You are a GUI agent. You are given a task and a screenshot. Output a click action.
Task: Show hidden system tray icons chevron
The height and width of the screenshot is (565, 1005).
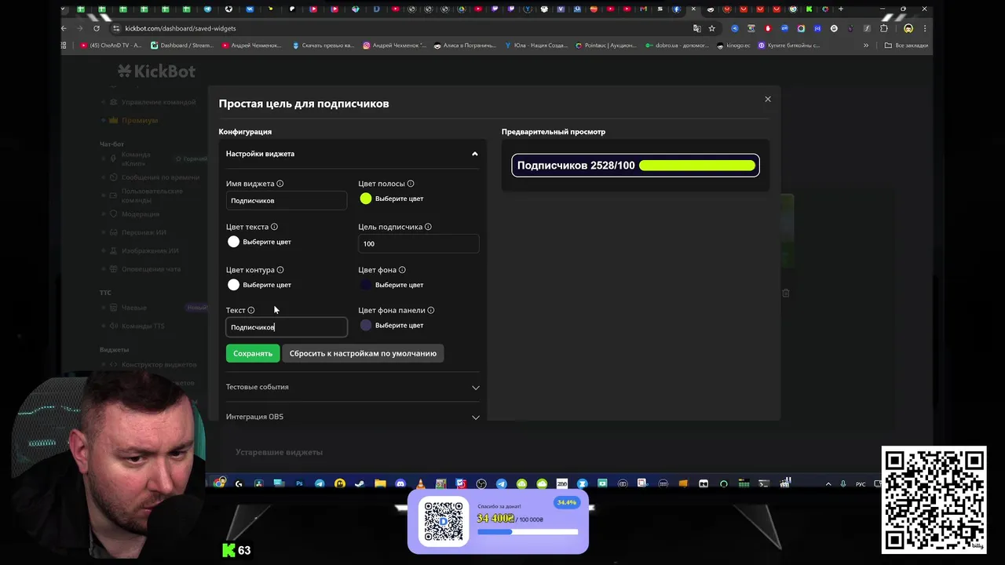pos(828,484)
